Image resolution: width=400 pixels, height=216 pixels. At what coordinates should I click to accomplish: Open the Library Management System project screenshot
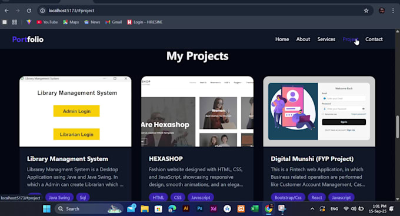pos(75,111)
